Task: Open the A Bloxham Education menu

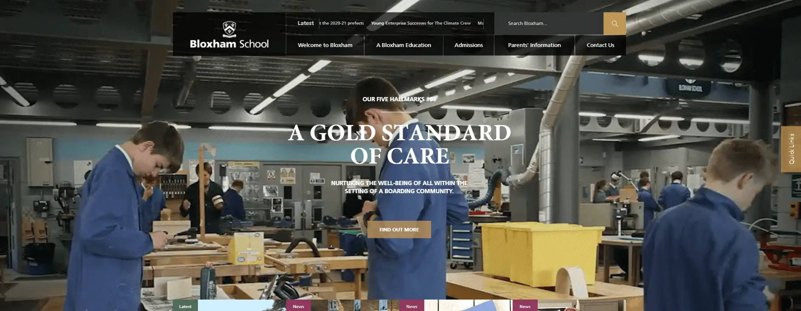Action: [x=403, y=45]
